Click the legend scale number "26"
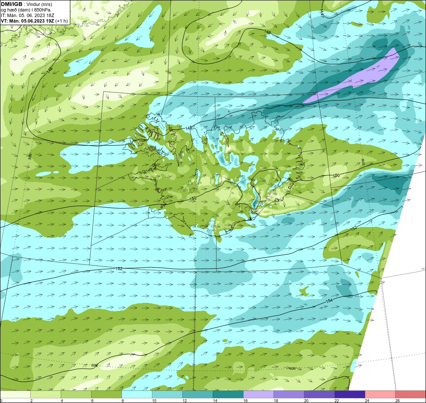The height and width of the screenshot is (403, 426). (x=398, y=400)
